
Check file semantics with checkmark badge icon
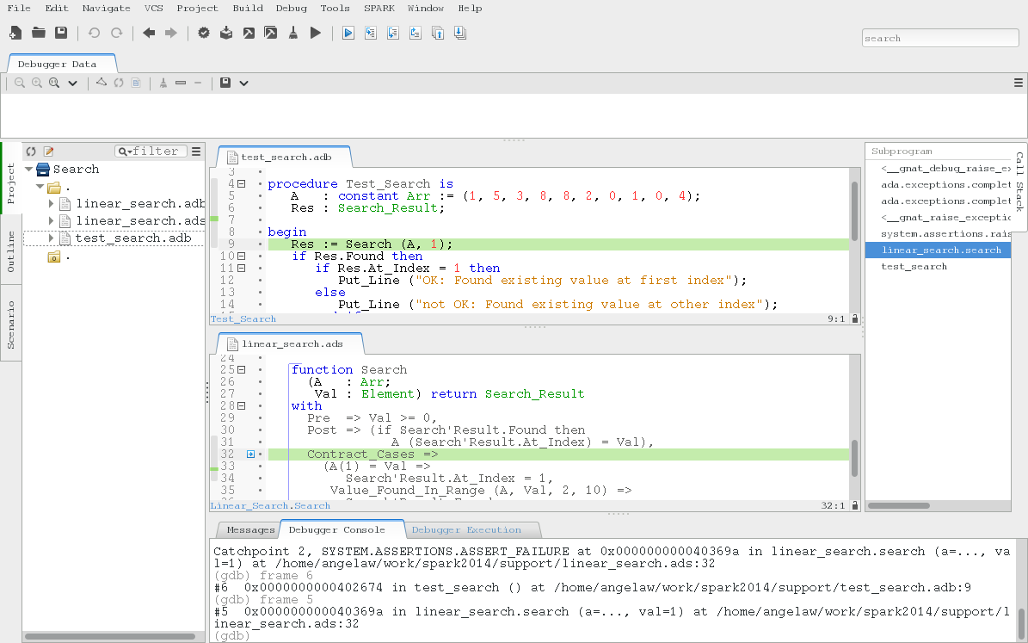click(x=204, y=33)
